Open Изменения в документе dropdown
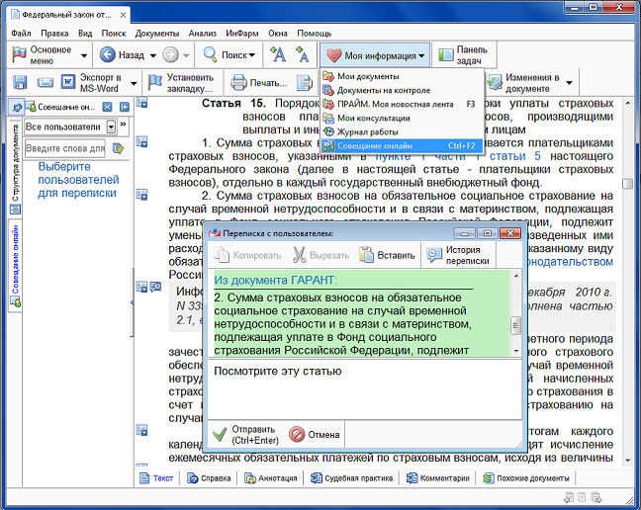 point(569,82)
